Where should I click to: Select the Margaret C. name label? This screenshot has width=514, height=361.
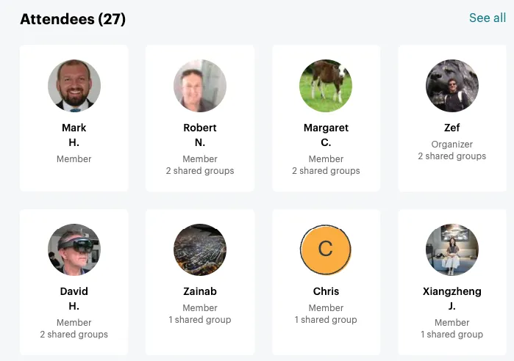pyautogui.click(x=326, y=135)
